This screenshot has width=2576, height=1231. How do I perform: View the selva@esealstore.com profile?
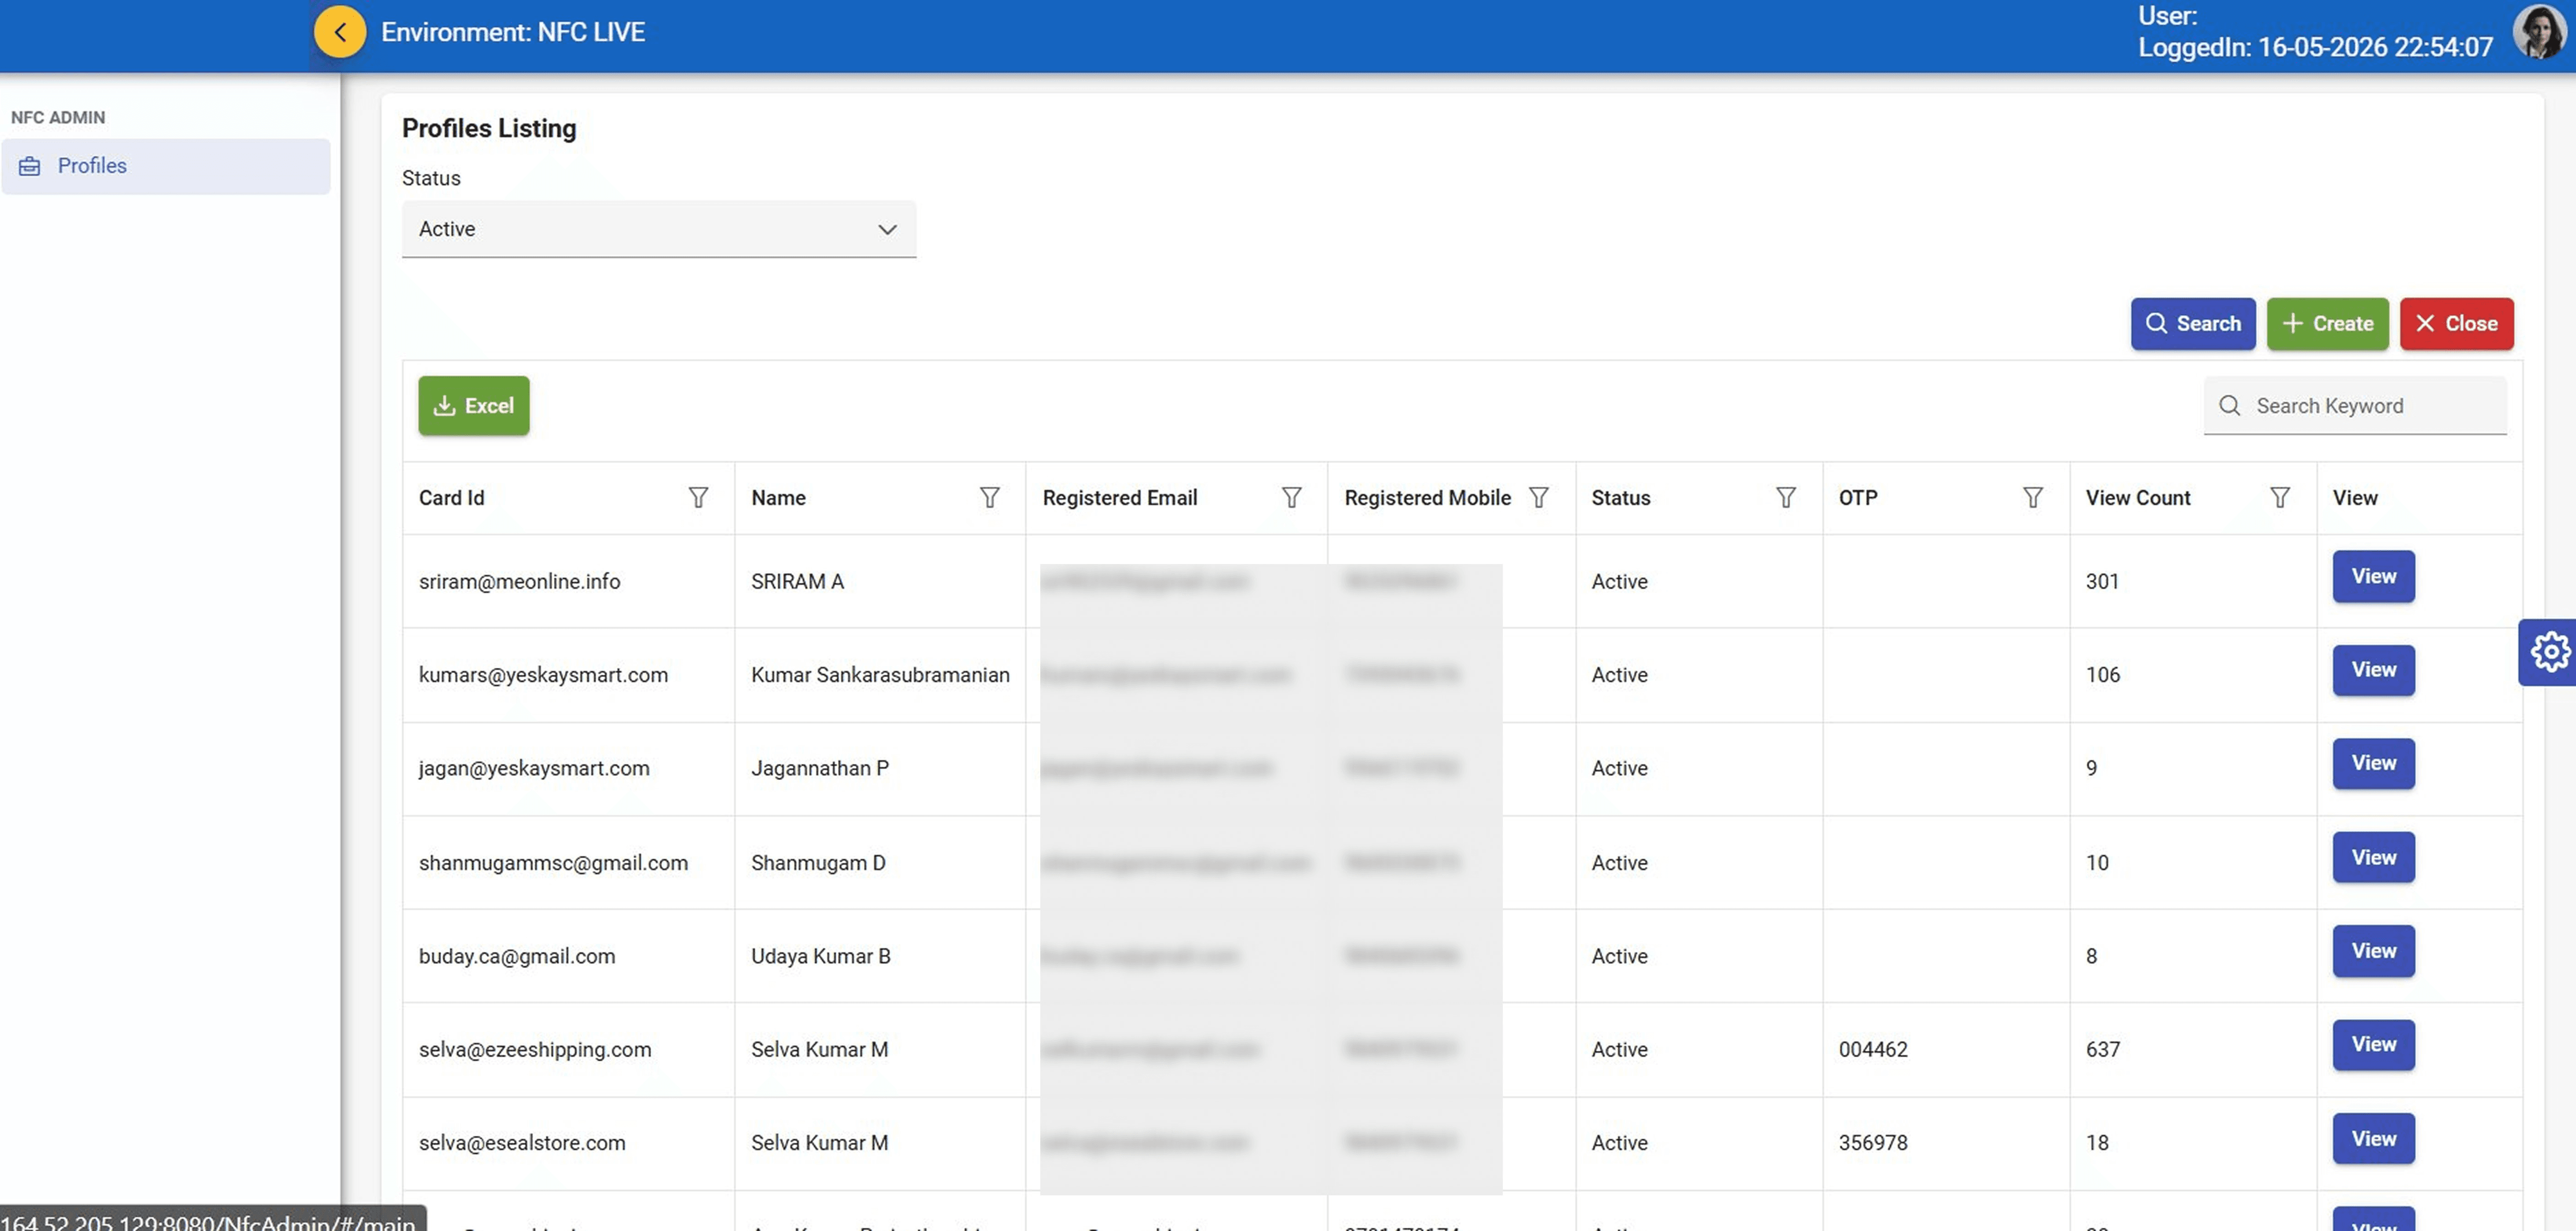coord(2373,1138)
